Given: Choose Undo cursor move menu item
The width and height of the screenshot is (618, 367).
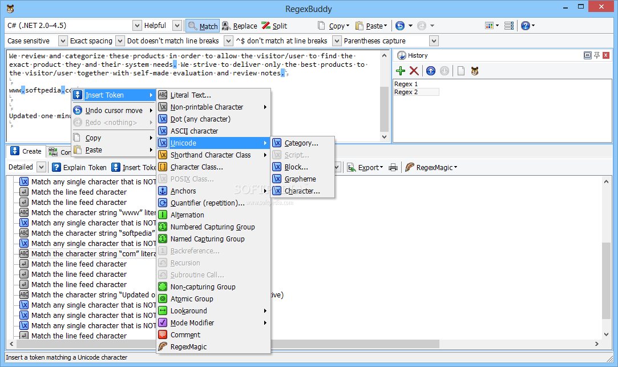Looking at the screenshot, I should tap(114, 110).
